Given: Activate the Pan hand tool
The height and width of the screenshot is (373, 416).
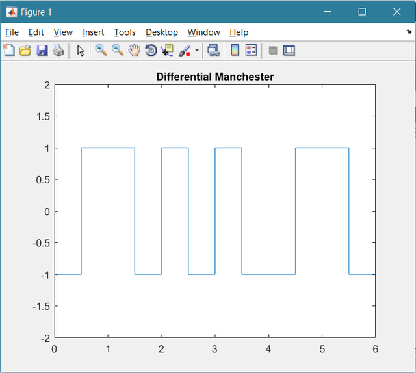Looking at the screenshot, I should (x=135, y=50).
